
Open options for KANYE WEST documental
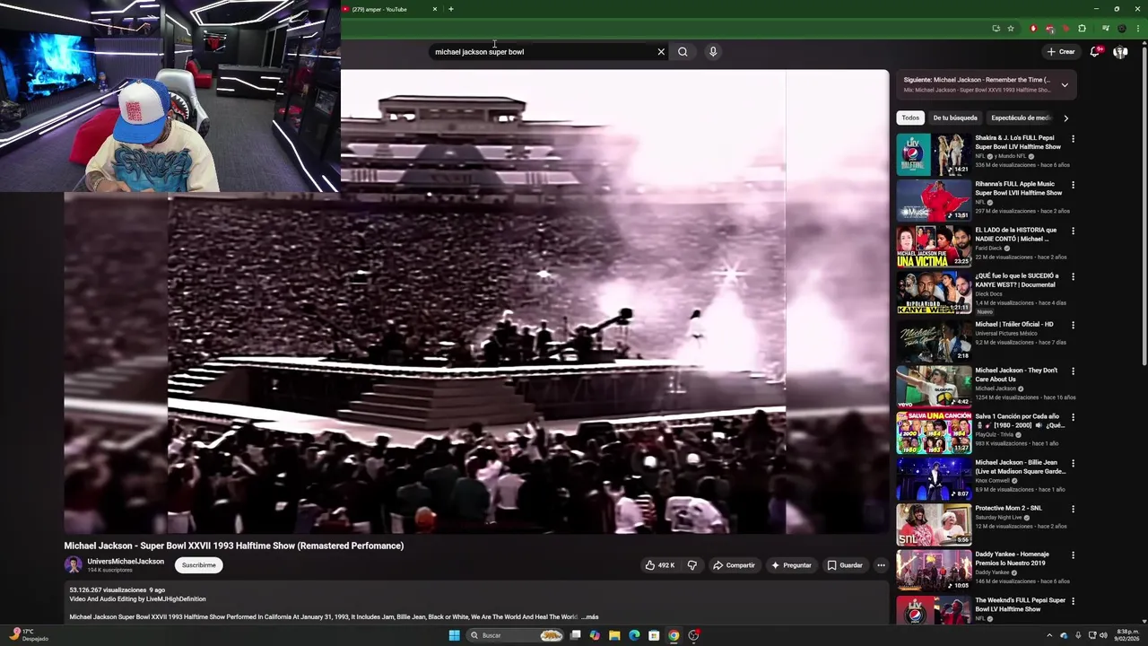[1073, 277]
